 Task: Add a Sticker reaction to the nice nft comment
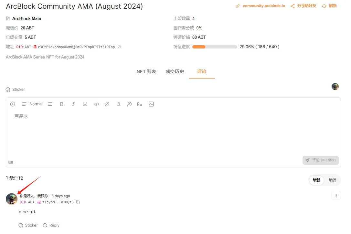click(28, 225)
